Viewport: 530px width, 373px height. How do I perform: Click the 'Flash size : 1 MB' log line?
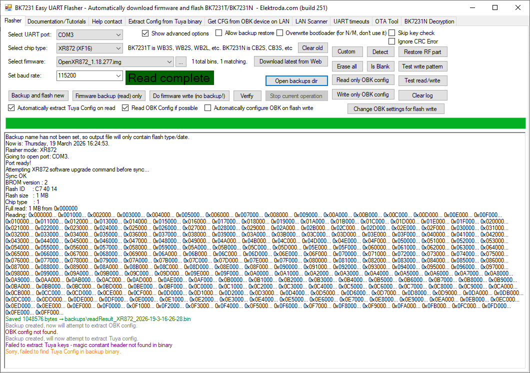[x=27, y=195]
